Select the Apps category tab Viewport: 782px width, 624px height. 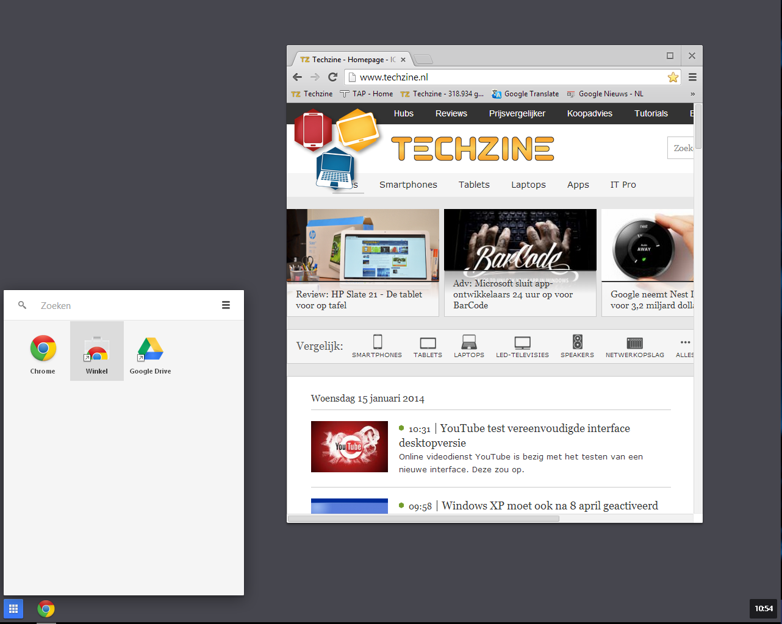[578, 185]
